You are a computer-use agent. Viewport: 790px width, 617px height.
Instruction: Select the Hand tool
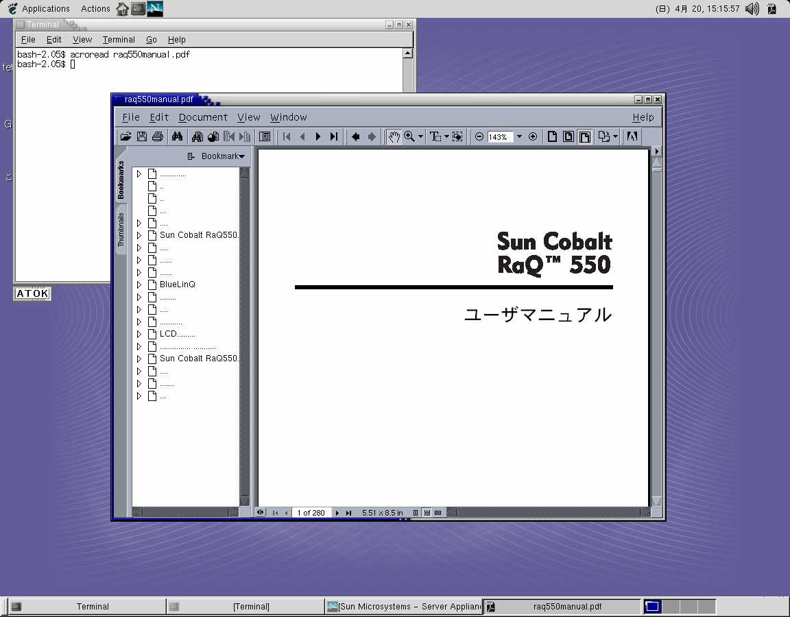point(394,137)
